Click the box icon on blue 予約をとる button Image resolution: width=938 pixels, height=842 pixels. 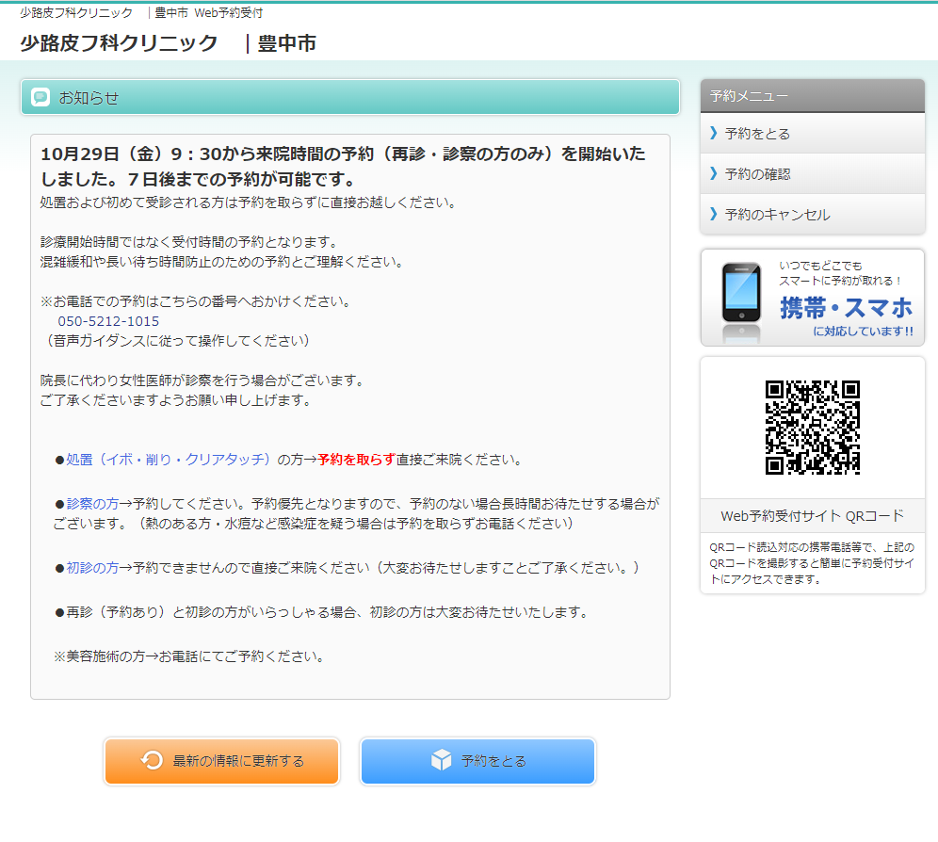pyautogui.click(x=441, y=760)
